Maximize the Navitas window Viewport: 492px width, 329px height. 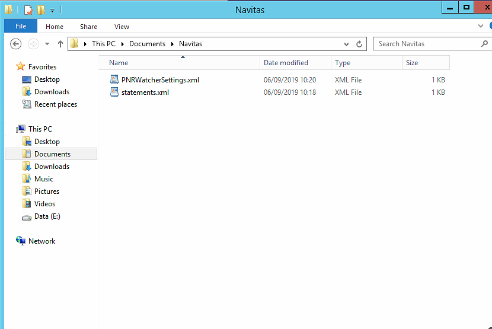coord(467,8)
